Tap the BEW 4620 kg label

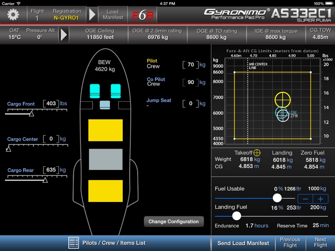[x=105, y=66]
